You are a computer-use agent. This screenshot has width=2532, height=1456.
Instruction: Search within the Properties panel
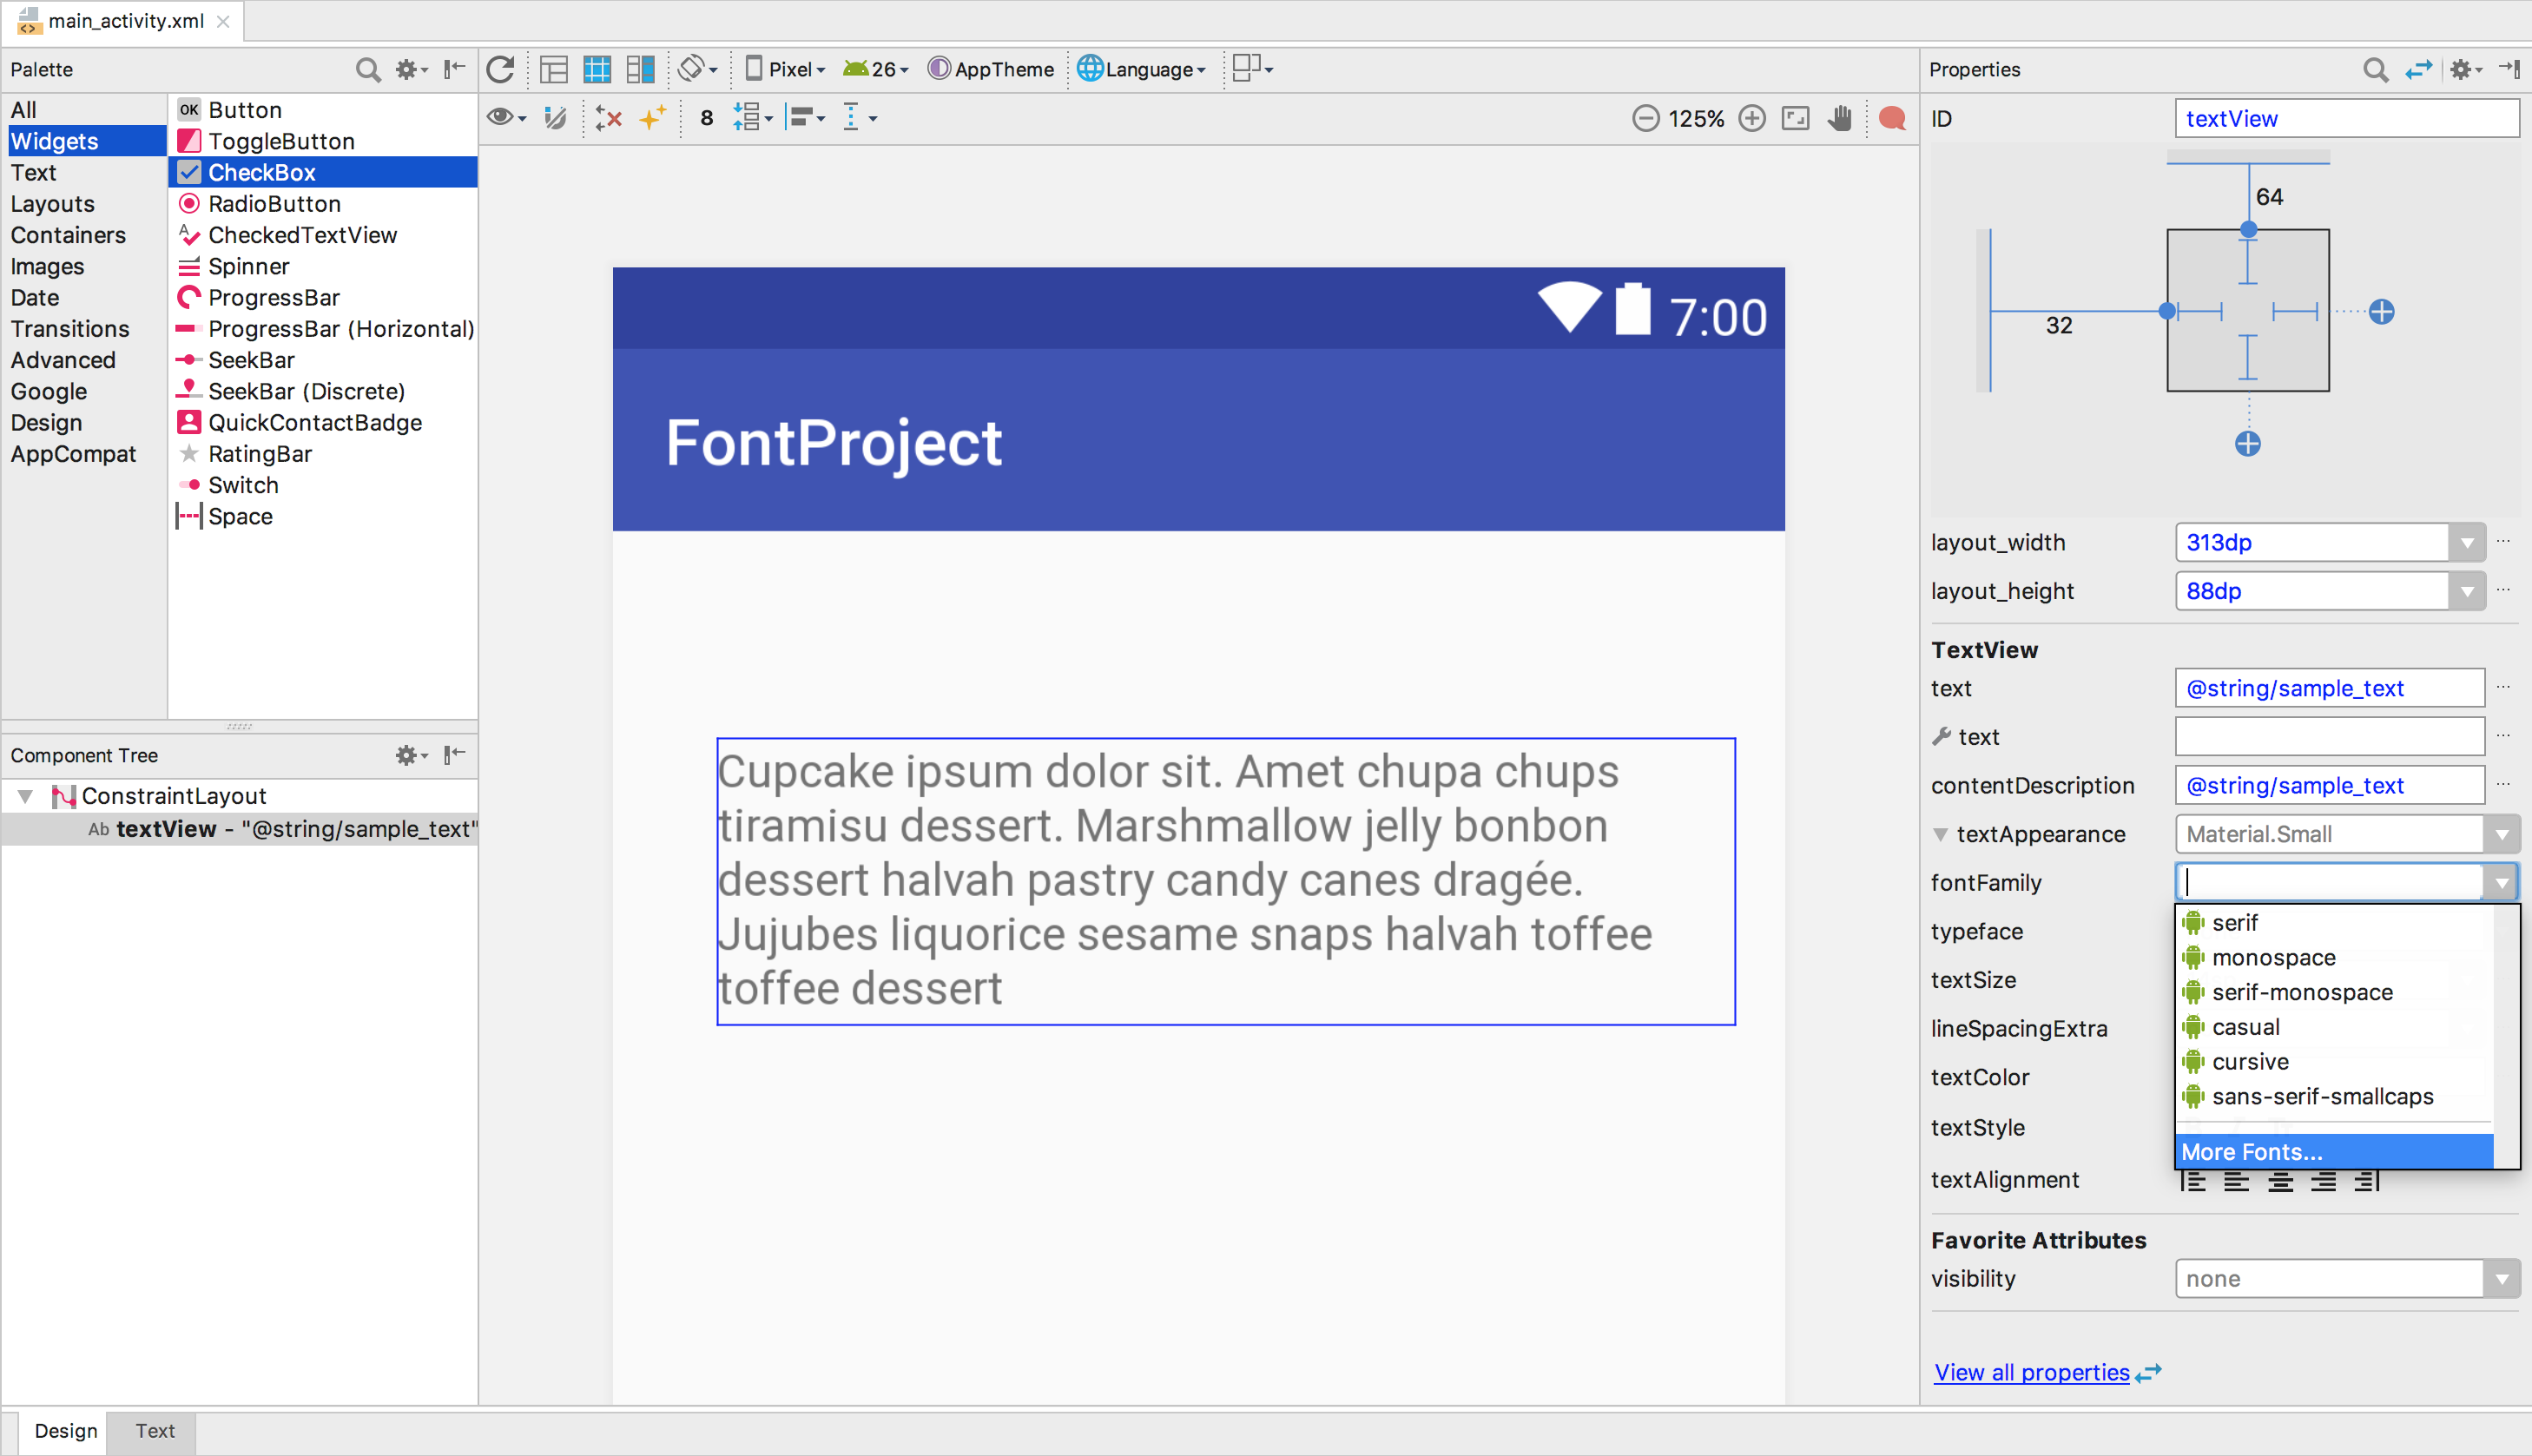click(x=2375, y=69)
